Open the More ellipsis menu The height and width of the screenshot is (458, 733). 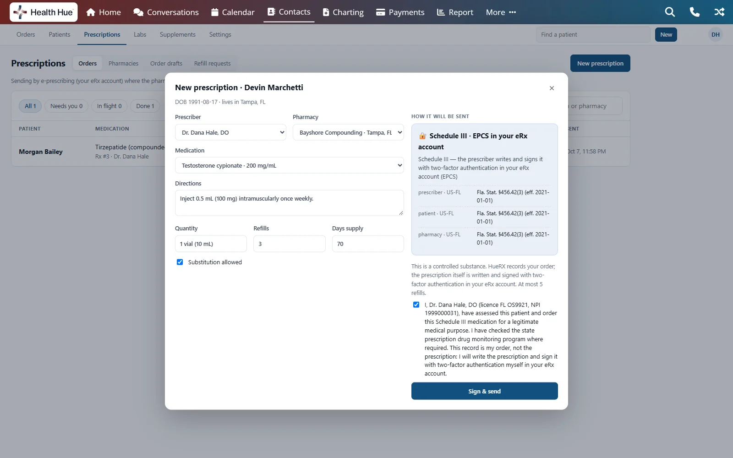pos(501,12)
